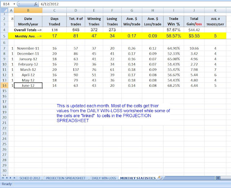231x188 pixels.
Task: Select column G header
Action: pos(132,10)
